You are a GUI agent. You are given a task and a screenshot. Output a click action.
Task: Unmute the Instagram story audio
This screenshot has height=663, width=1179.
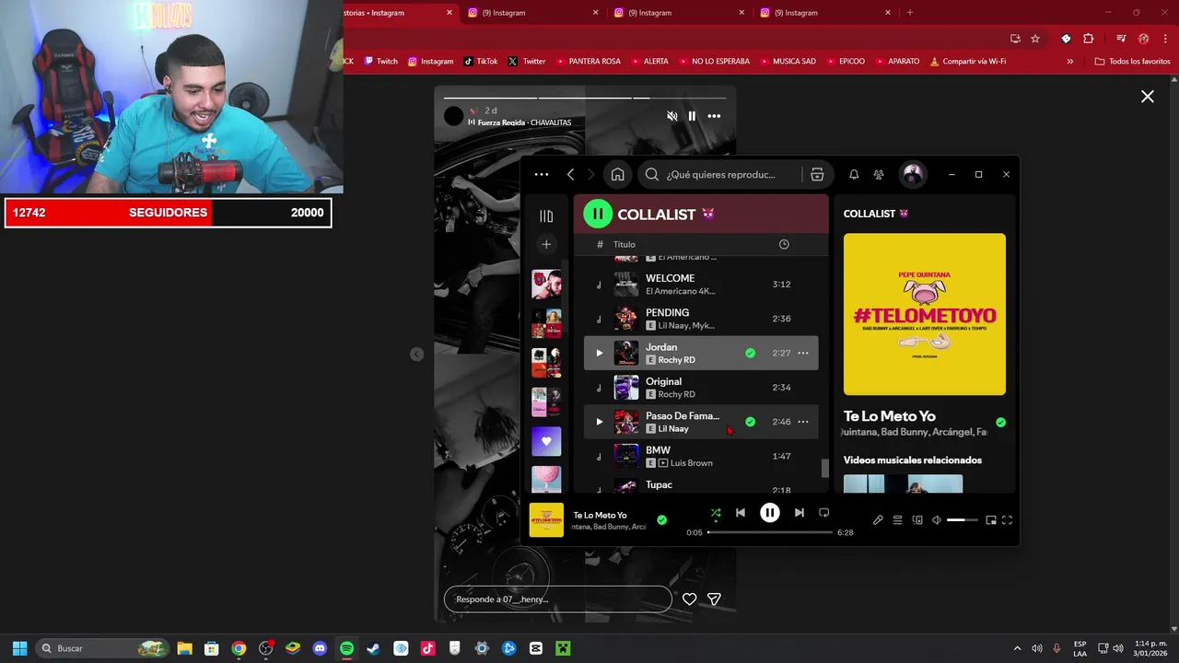[x=671, y=116]
